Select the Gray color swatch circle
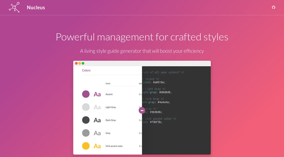The width and height of the screenshot is (284, 157). point(86,133)
